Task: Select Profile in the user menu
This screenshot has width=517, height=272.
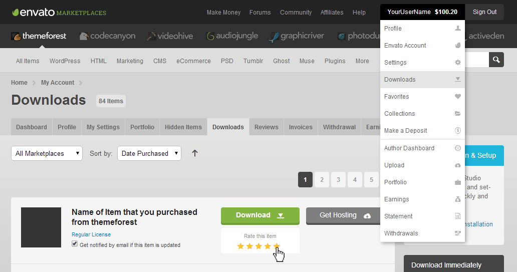Action: (422, 29)
